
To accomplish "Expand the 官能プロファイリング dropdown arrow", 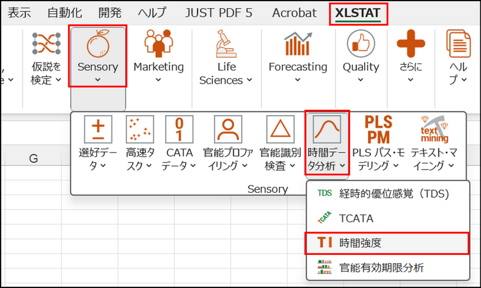I will (x=245, y=166).
